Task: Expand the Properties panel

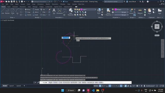Action: pyautogui.click(x=116, y=18)
